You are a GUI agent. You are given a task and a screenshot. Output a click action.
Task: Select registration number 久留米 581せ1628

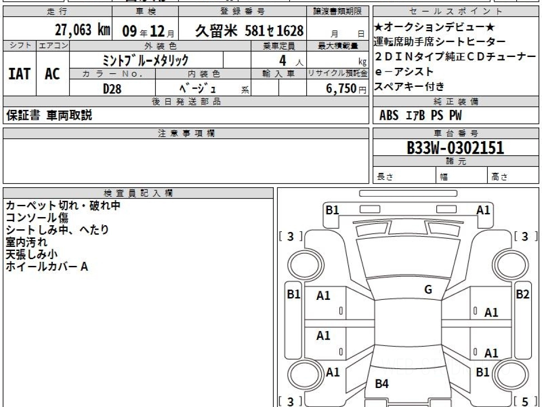pos(249,31)
